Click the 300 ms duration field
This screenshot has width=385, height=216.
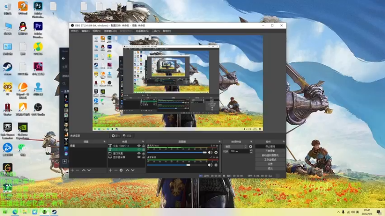pos(239,152)
